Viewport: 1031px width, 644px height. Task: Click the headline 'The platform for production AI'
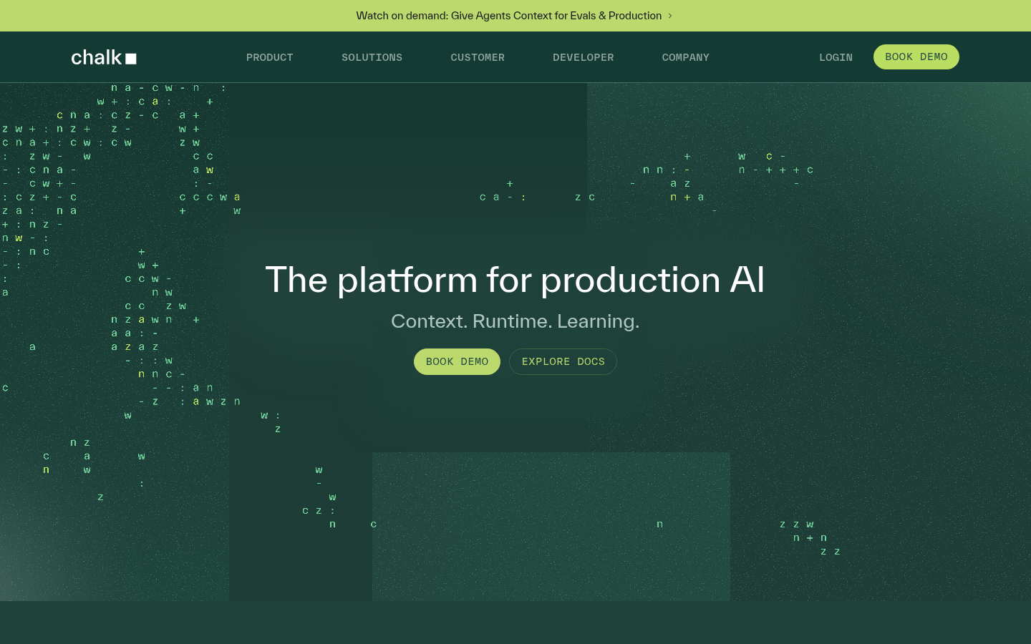[515, 279]
